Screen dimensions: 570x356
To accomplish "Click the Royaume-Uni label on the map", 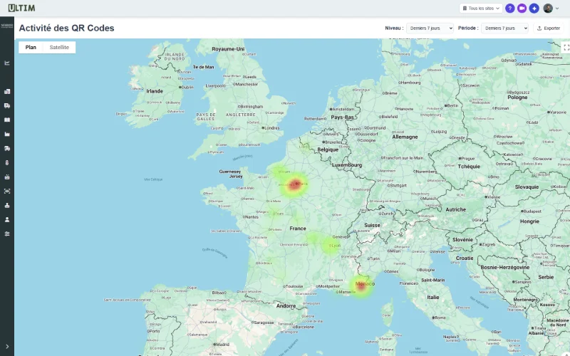I will (x=228, y=49).
